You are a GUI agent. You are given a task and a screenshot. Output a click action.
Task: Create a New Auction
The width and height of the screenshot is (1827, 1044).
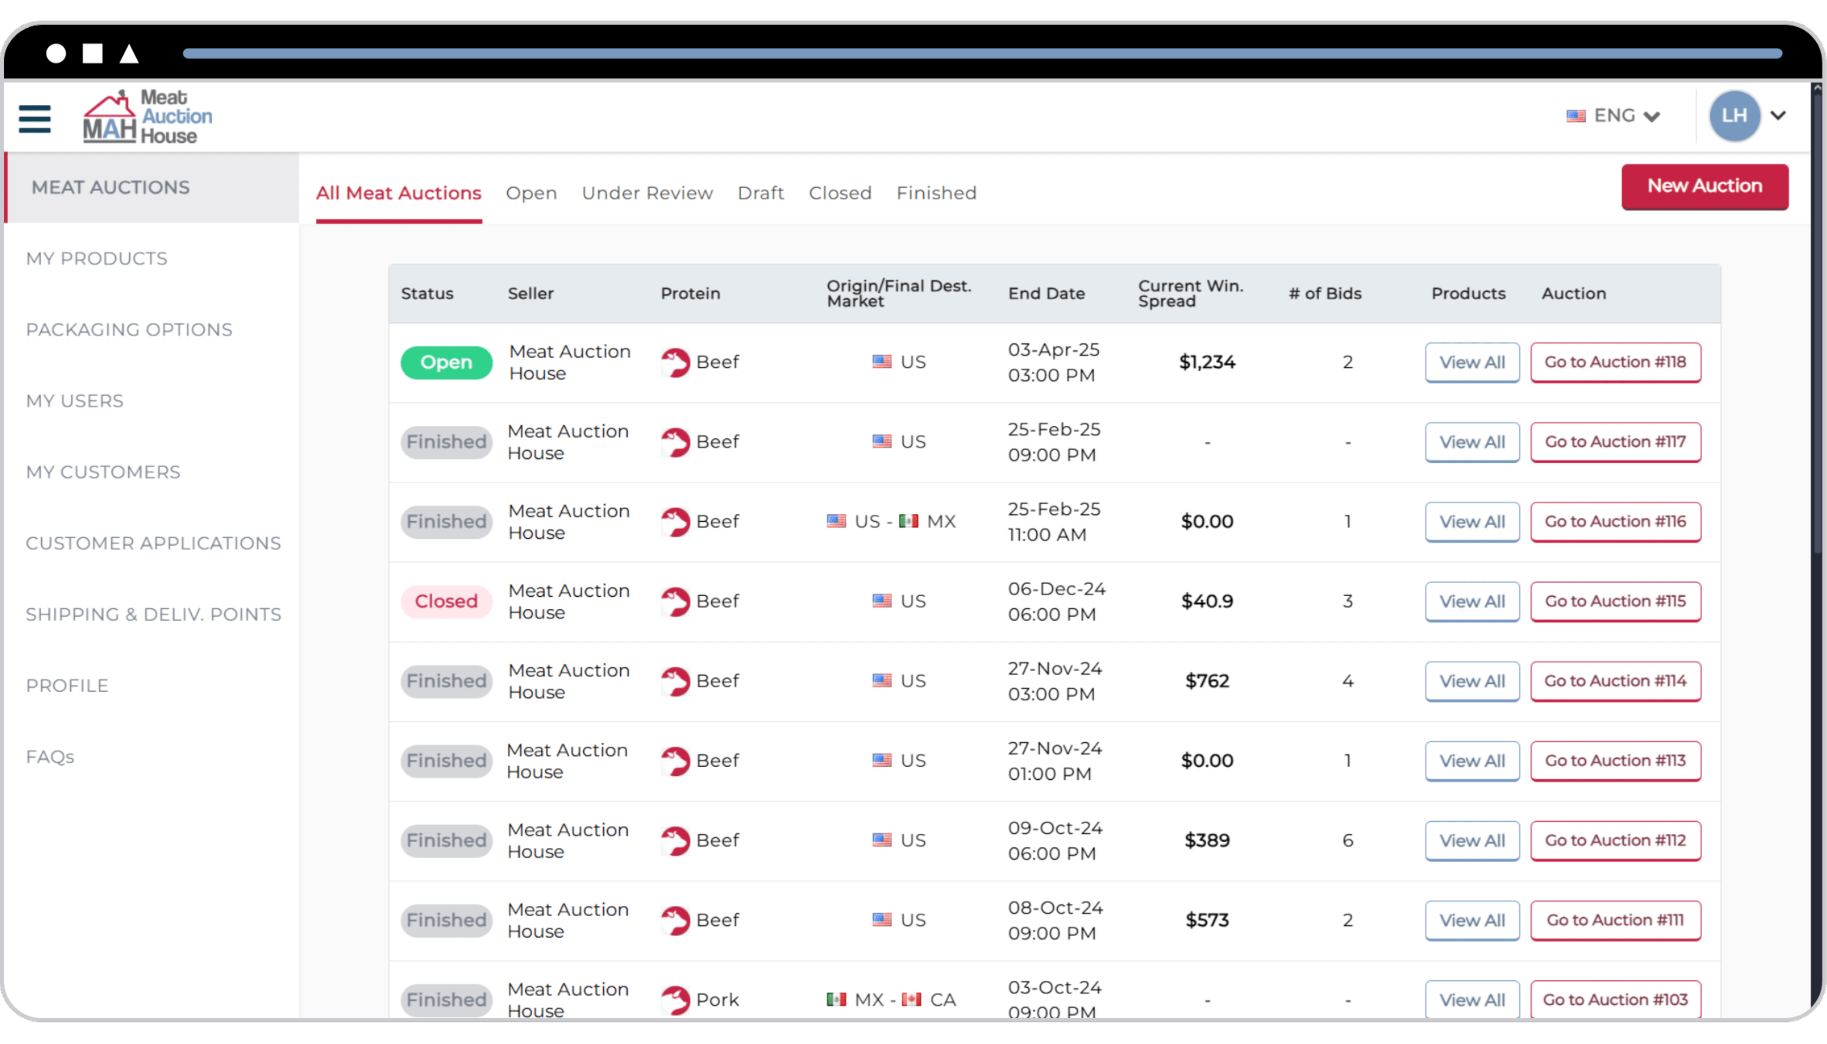click(1705, 186)
